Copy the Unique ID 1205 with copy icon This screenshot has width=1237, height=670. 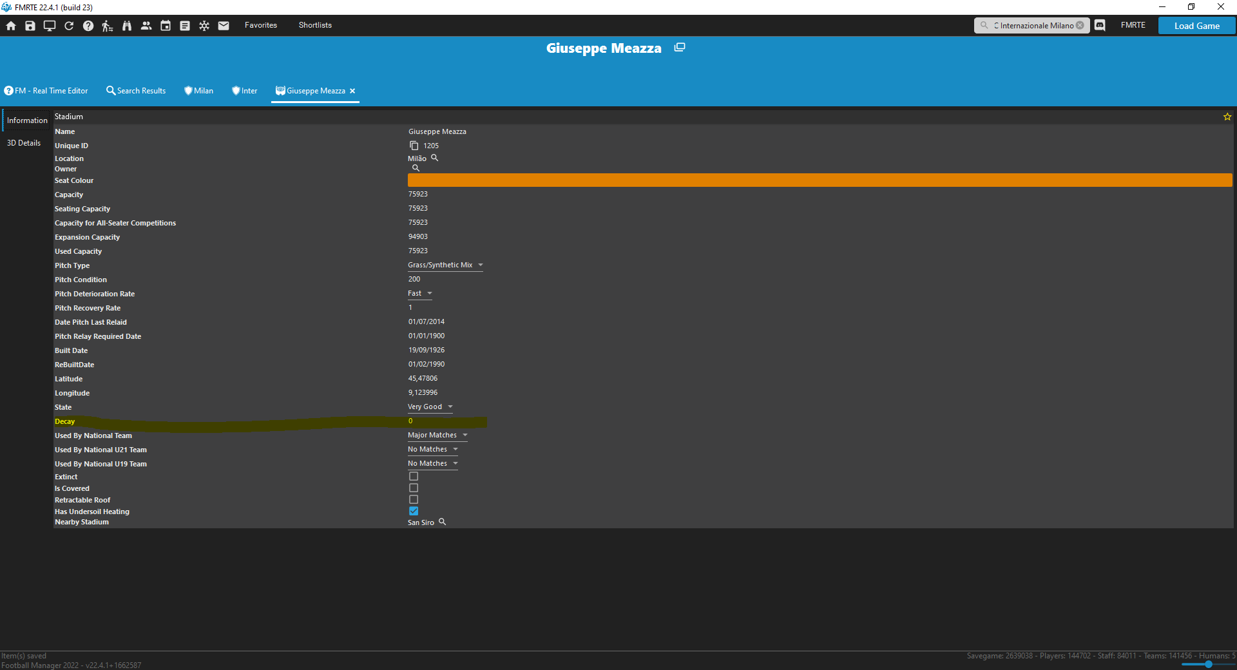click(x=414, y=146)
